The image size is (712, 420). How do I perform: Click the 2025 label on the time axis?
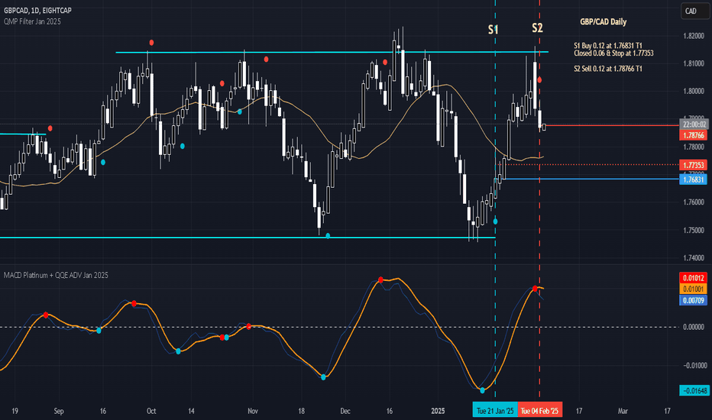point(438,411)
